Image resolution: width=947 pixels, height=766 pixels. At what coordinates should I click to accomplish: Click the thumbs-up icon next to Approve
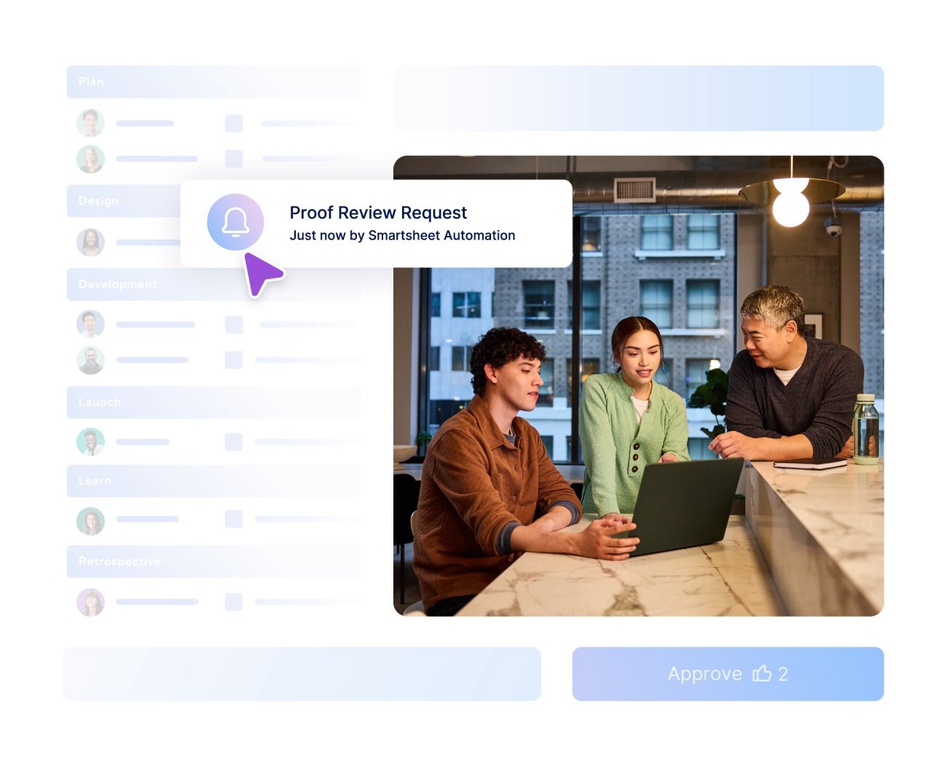coord(762,674)
